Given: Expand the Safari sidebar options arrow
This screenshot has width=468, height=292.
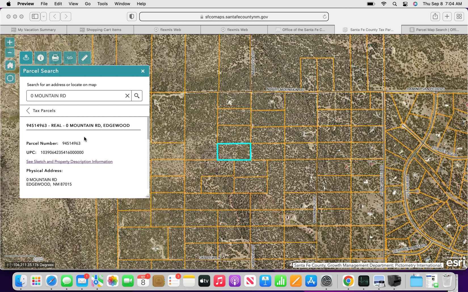Looking at the screenshot, I should click(x=44, y=16).
